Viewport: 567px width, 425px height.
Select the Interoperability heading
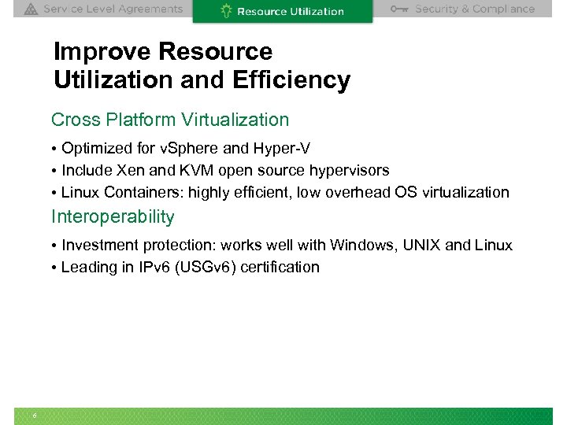(113, 217)
